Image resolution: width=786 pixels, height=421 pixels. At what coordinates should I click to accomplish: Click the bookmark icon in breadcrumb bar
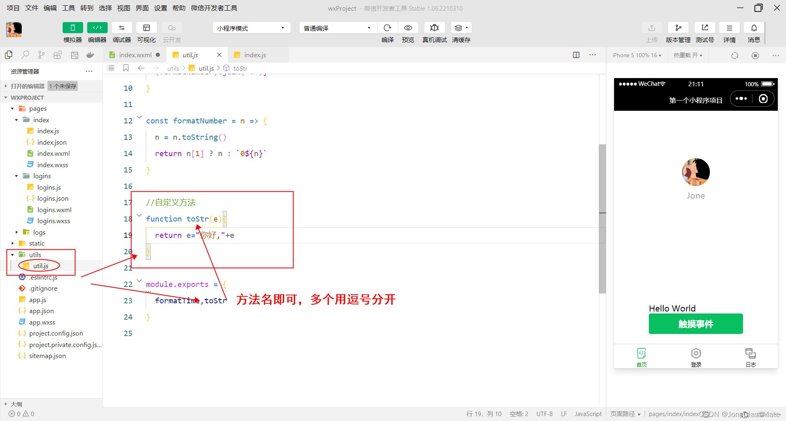point(126,68)
